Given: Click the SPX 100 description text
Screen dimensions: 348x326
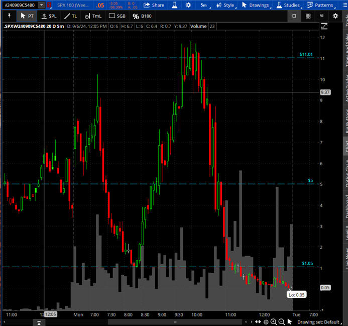Looking at the screenshot, I should 73,5.
